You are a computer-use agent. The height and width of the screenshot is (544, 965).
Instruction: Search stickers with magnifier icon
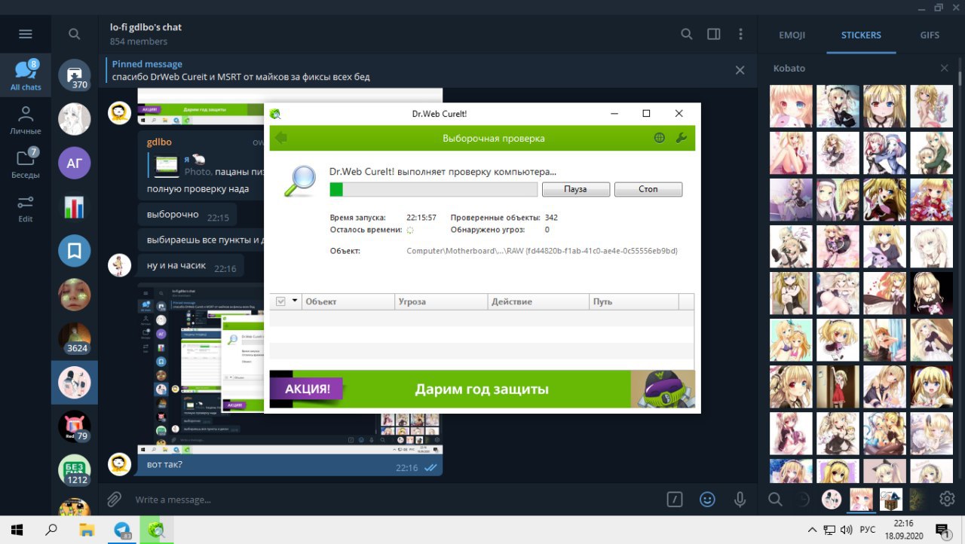click(x=775, y=498)
